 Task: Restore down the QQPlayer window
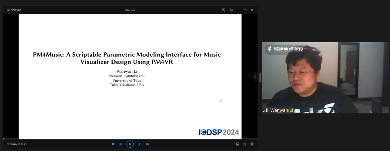[x=245, y=10]
